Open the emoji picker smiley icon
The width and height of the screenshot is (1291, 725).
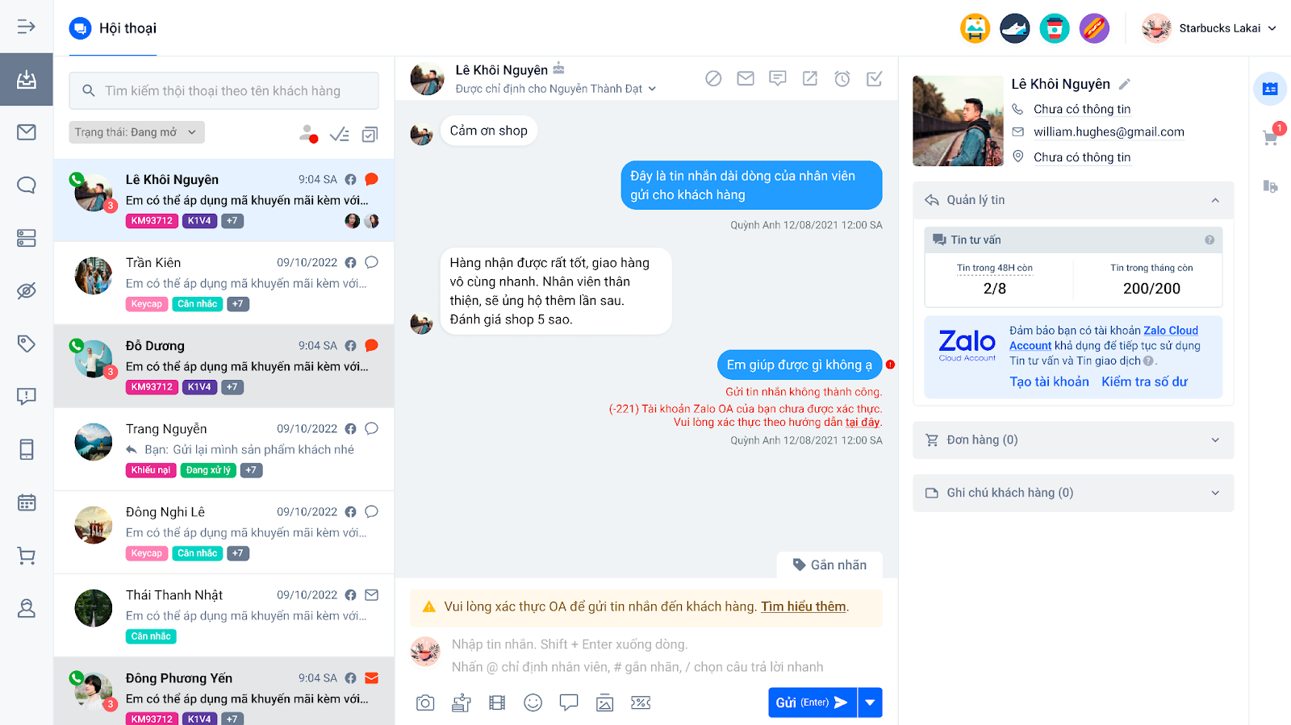tap(533, 703)
